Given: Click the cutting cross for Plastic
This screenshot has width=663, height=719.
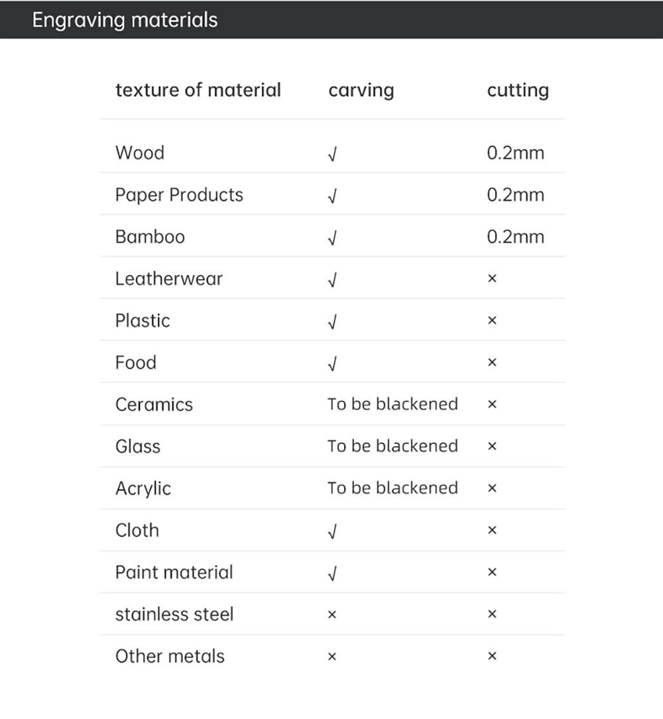Looking at the screenshot, I should pyautogui.click(x=492, y=321).
